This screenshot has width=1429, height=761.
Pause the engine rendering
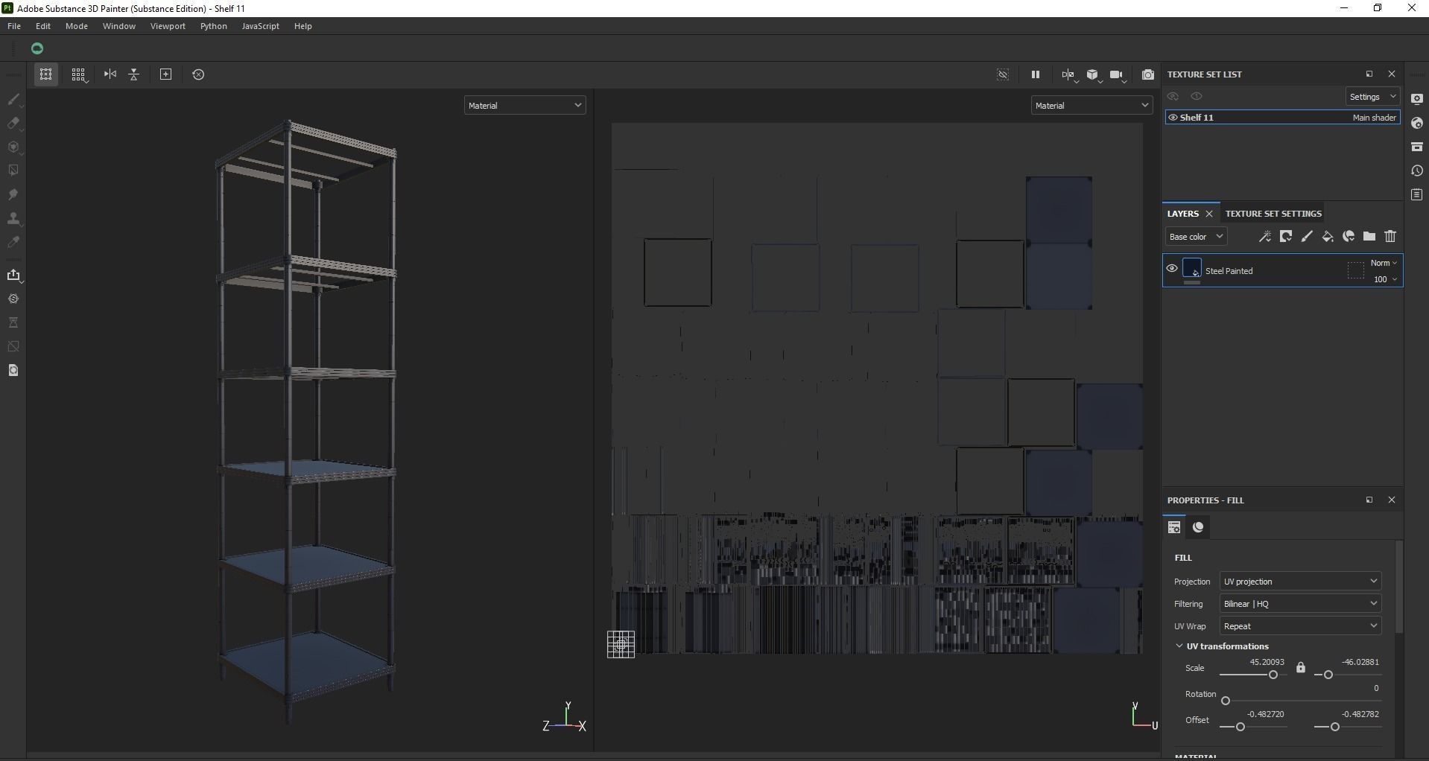point(1035,74)
